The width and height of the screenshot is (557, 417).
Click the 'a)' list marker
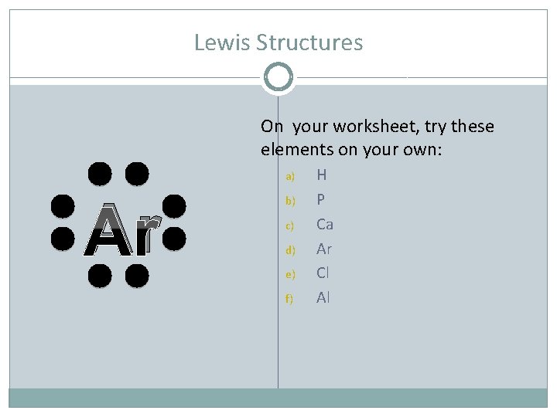coord(290,177)
